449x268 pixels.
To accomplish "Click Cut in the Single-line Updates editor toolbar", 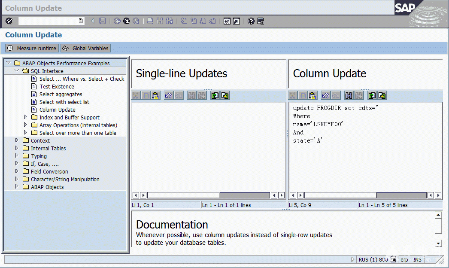I will click(x=136, y=95).
